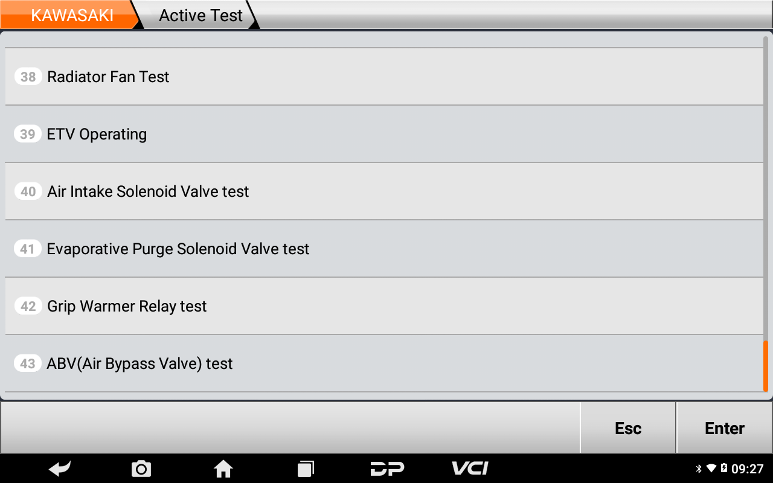Image resolution: width=773 pixels, height=483 pixels.
Task: Tap the Wi-Fi signal icon
Action: [x=711, y=469]
